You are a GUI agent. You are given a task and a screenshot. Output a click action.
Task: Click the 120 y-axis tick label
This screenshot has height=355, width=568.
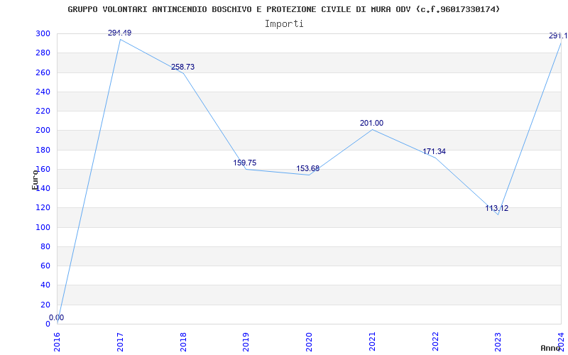[43, 207]
